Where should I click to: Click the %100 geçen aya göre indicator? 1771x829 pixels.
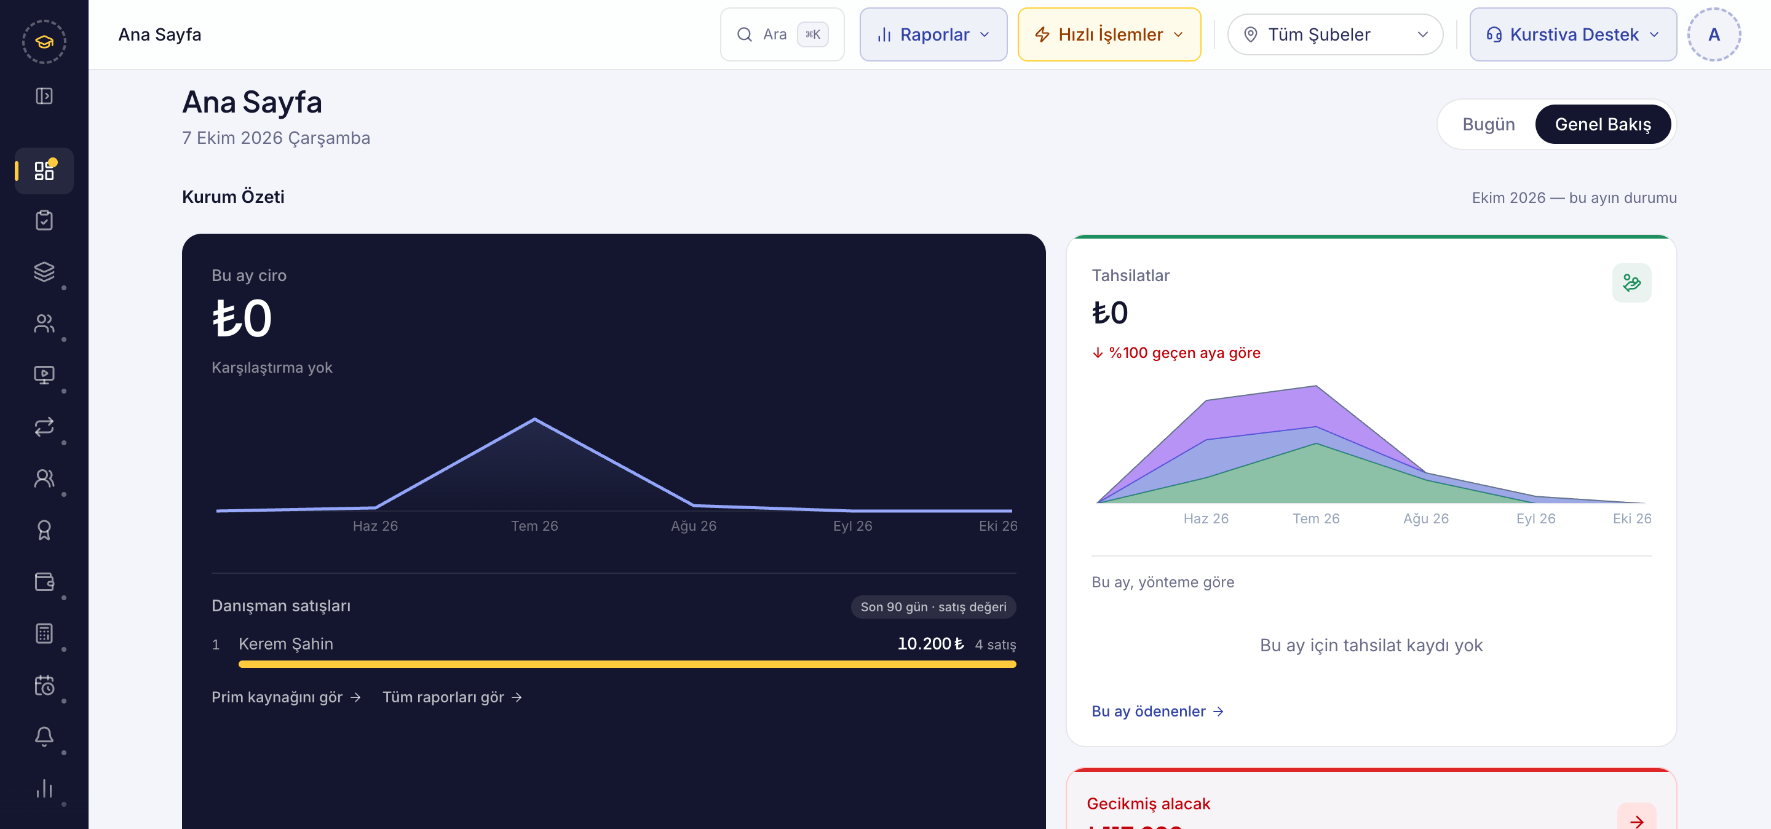pos(1176,352)
